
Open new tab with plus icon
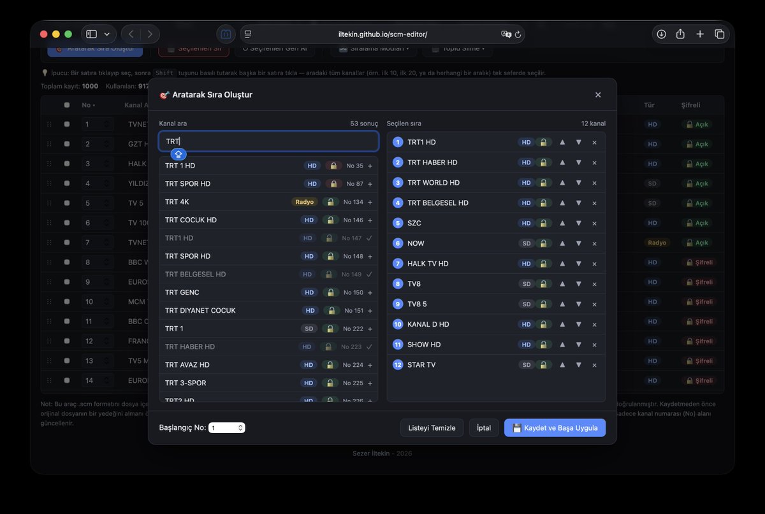pos(700,34)
